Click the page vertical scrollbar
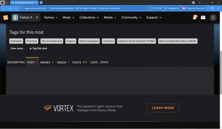This screenshot has width=222, height=129. [x=221, y=72]
